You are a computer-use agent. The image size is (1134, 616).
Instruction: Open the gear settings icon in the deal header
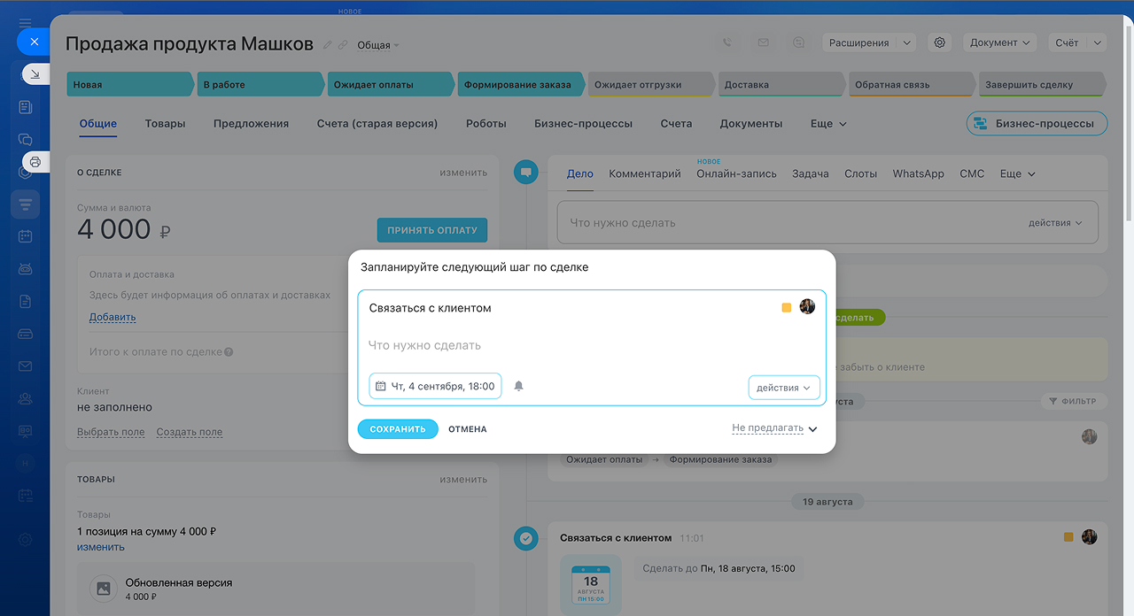[940, 42]
